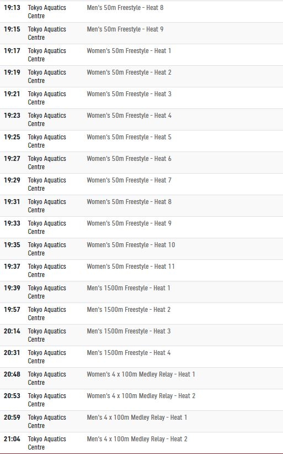Open Men's 4 x 100m Medley Relay Heat 2
This screenshot has width=283, height=454.
coord(137,439)
